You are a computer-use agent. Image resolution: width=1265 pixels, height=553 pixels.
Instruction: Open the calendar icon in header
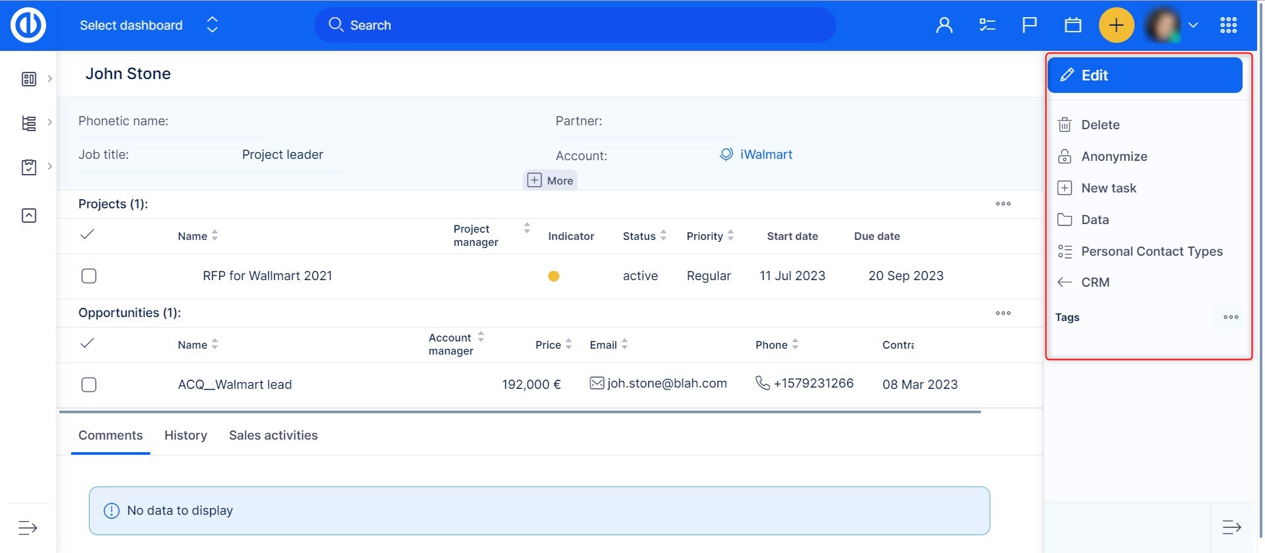(1073, 26)
